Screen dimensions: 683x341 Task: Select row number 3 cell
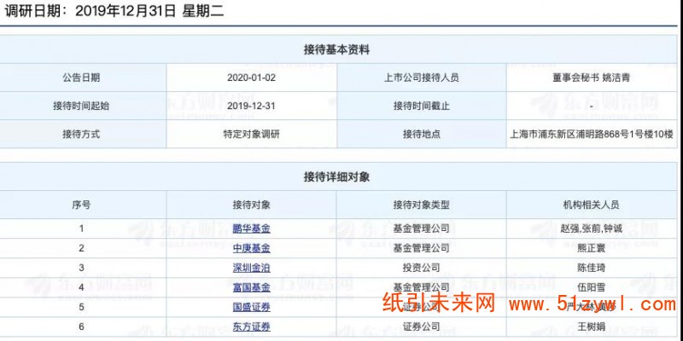point(81,268)
